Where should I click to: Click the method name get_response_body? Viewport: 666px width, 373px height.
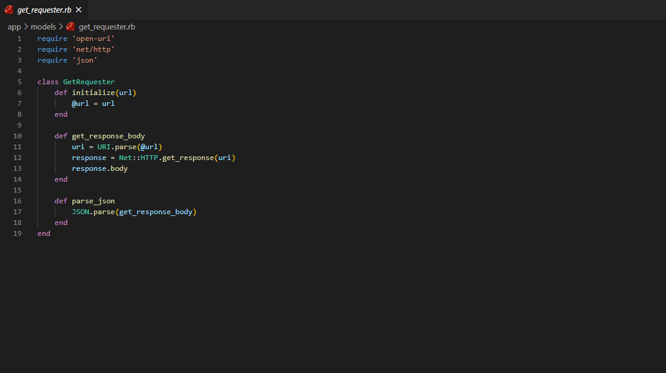coord(108,135)
